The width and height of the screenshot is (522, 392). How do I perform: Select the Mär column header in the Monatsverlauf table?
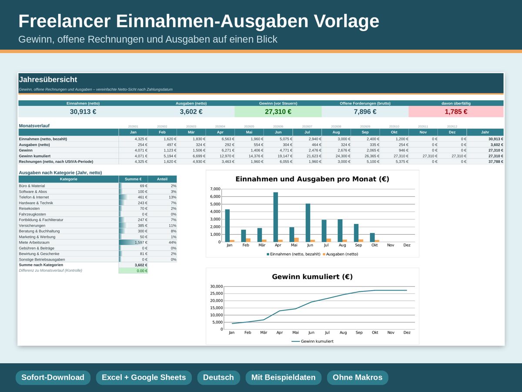pyautogui.click(x=191, y=132)
